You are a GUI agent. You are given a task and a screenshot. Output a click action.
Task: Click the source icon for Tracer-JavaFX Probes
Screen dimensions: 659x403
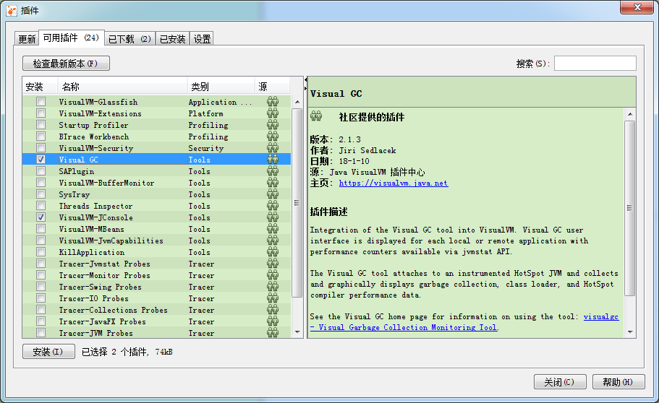point(273,321)
